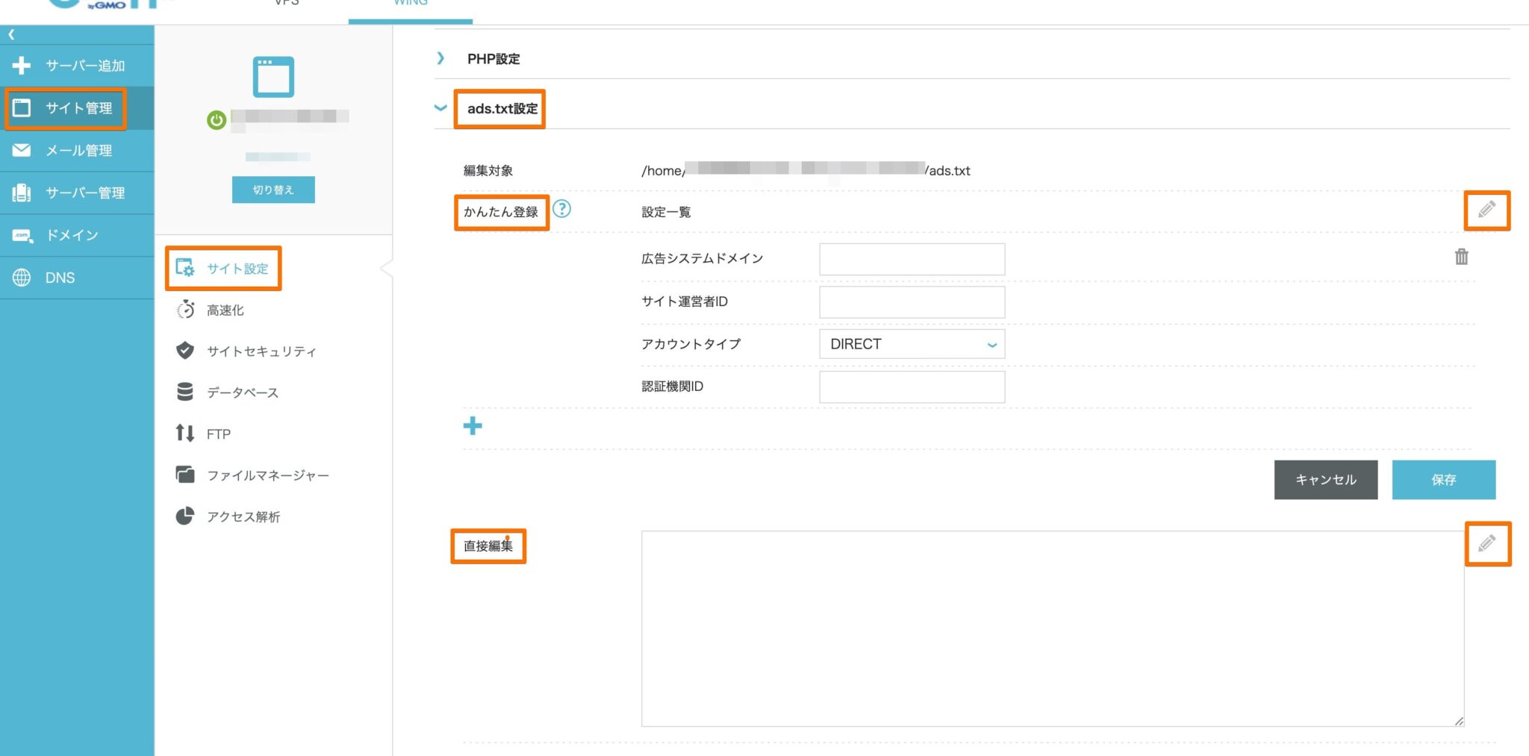Click the pencil icon beside 設定一覧
The image size is (1529, 756).
point(1486,210)
